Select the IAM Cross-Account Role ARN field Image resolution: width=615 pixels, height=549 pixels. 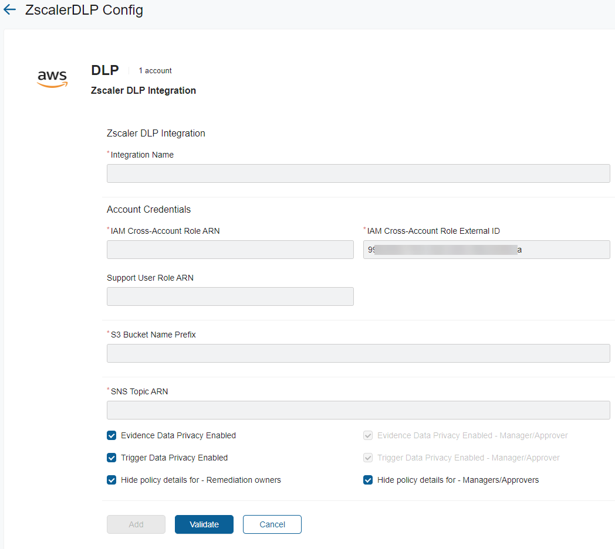pyautogui.click(x=229, y=250)
